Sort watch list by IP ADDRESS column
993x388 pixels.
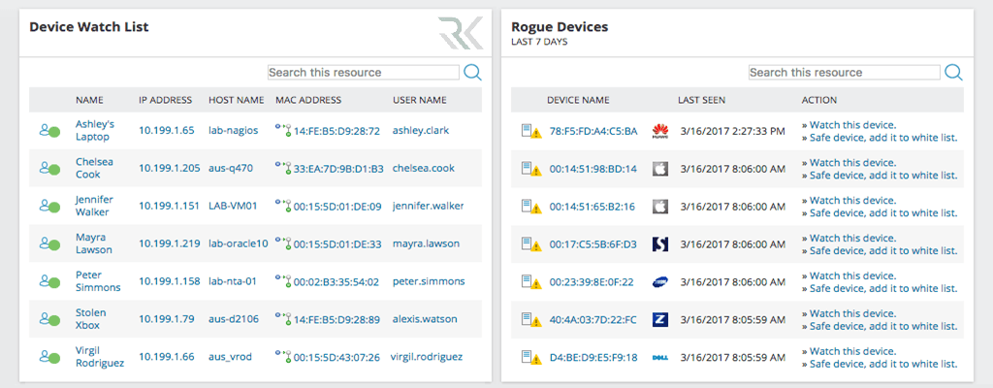(166, 100)
